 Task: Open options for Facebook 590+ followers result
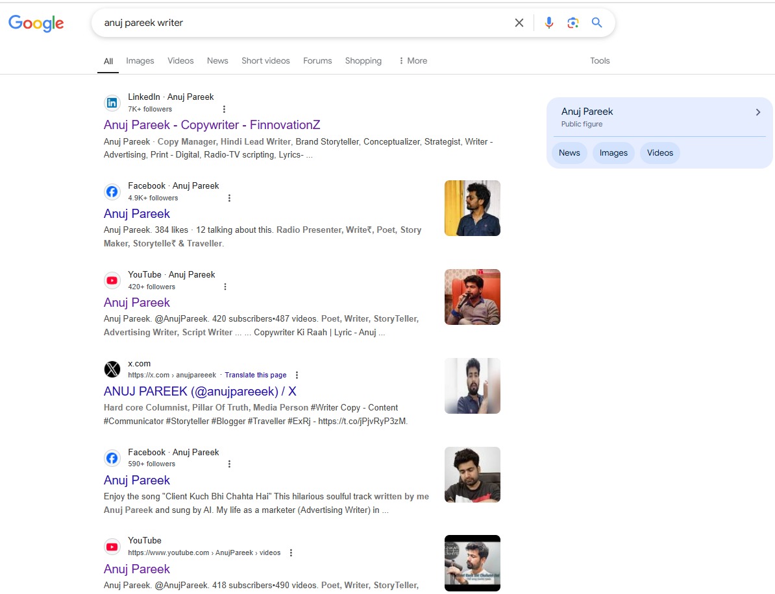tap(229, 464)
